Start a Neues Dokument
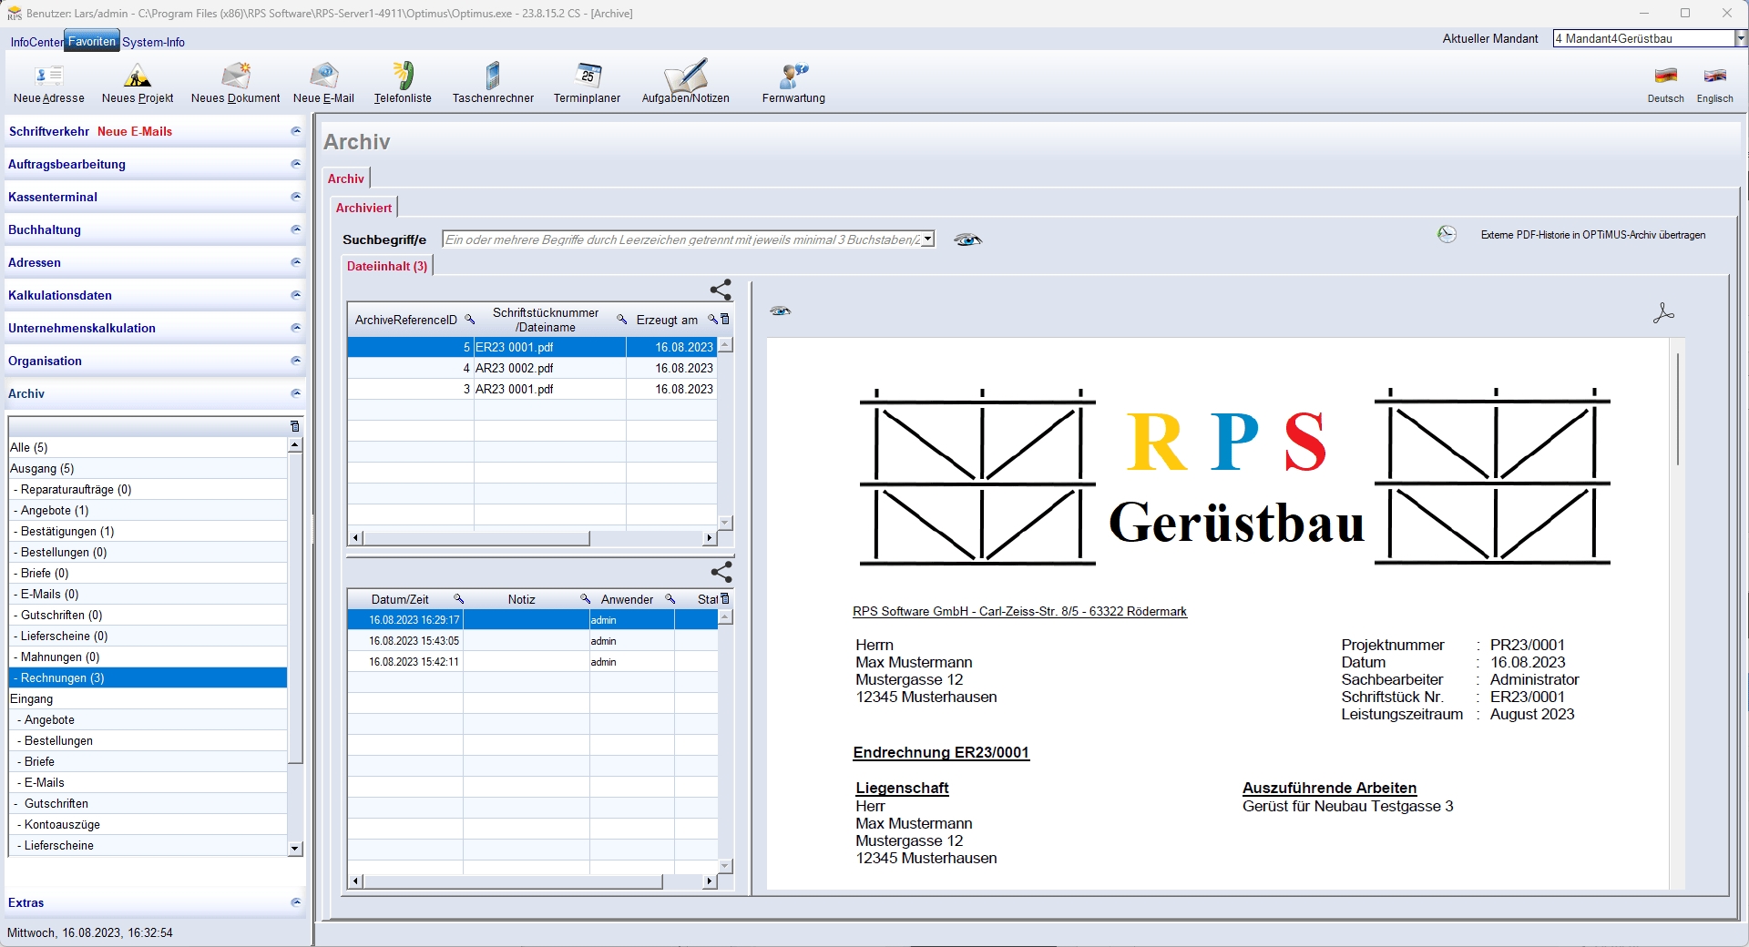Image resolution: width=1749 pixels, height=947 pixels. point(236,84)
